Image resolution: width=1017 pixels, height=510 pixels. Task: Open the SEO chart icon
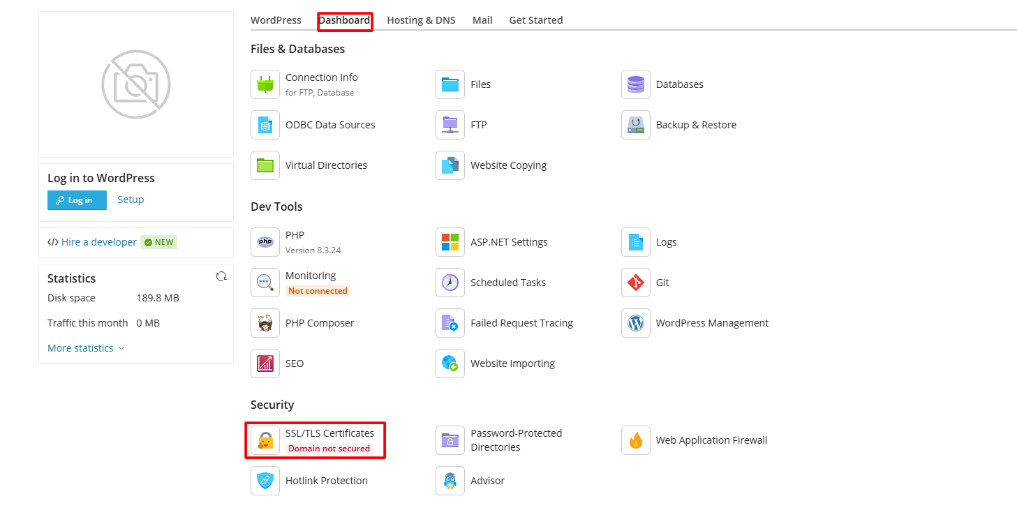tap(265, 363)
